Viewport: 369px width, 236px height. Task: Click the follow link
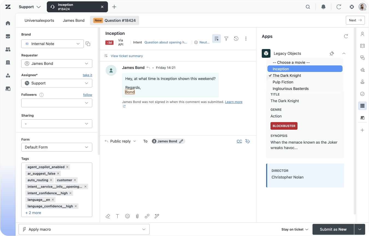[x=88, y=95]
